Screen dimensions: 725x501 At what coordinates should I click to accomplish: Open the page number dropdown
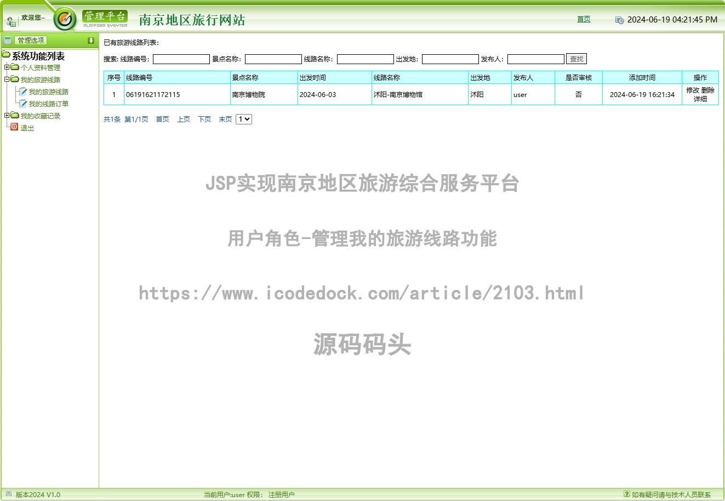(244, 119)
